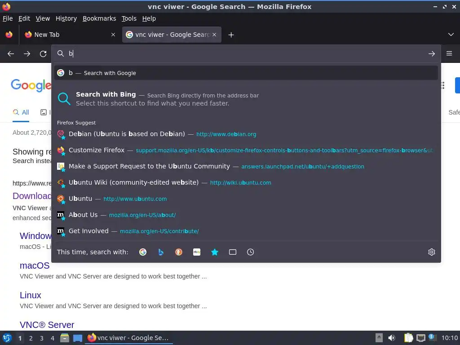Switch to virtual desktop 4

(53, 338)
